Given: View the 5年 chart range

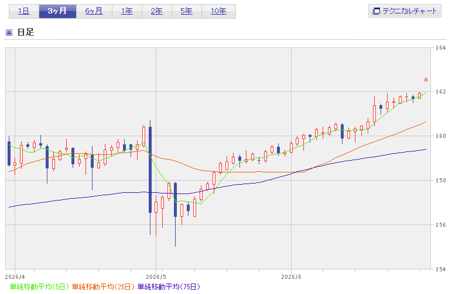Looking at the screenshot, I should [187, 11].
